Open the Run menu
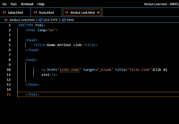Viewport: 179px width, 124px height. point(13,4)
